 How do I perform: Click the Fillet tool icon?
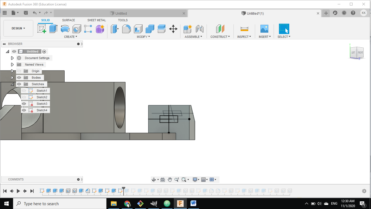coord(126,29)
